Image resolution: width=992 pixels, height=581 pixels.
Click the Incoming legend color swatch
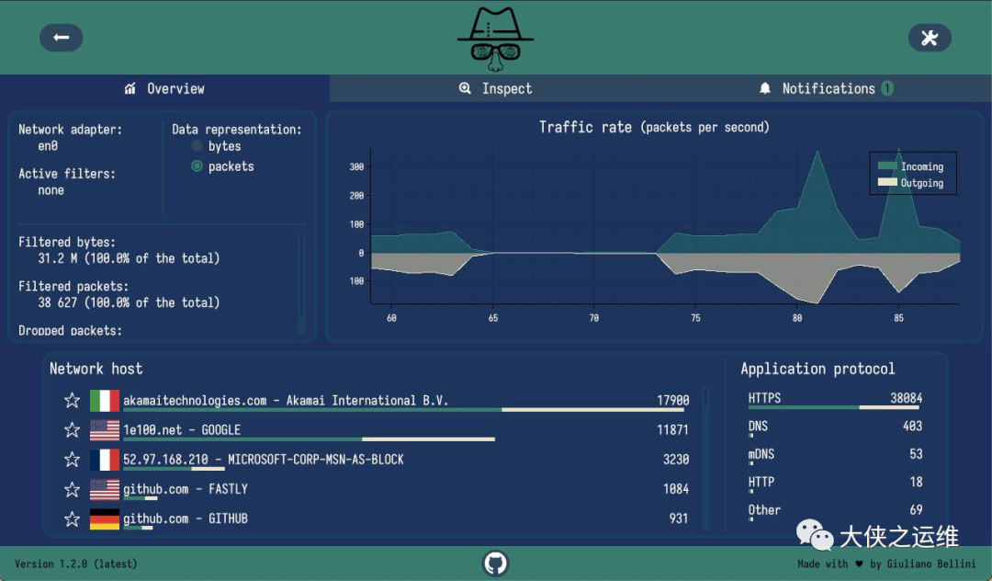pos(887,165)
